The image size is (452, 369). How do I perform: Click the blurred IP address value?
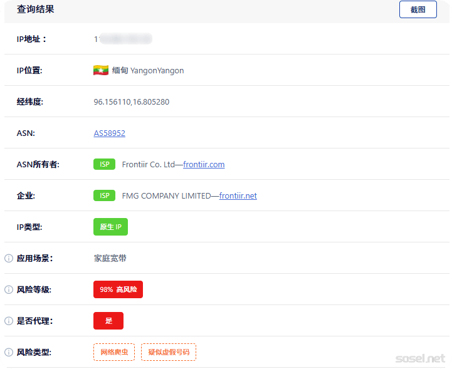pyautogui.click(x=124, y=39)
